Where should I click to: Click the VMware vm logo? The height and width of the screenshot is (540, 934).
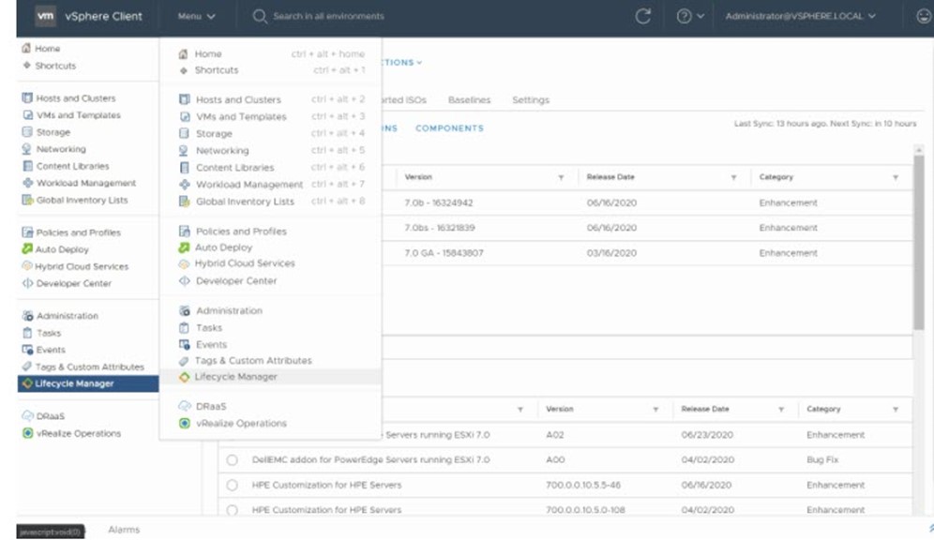(x=45, y=16)
